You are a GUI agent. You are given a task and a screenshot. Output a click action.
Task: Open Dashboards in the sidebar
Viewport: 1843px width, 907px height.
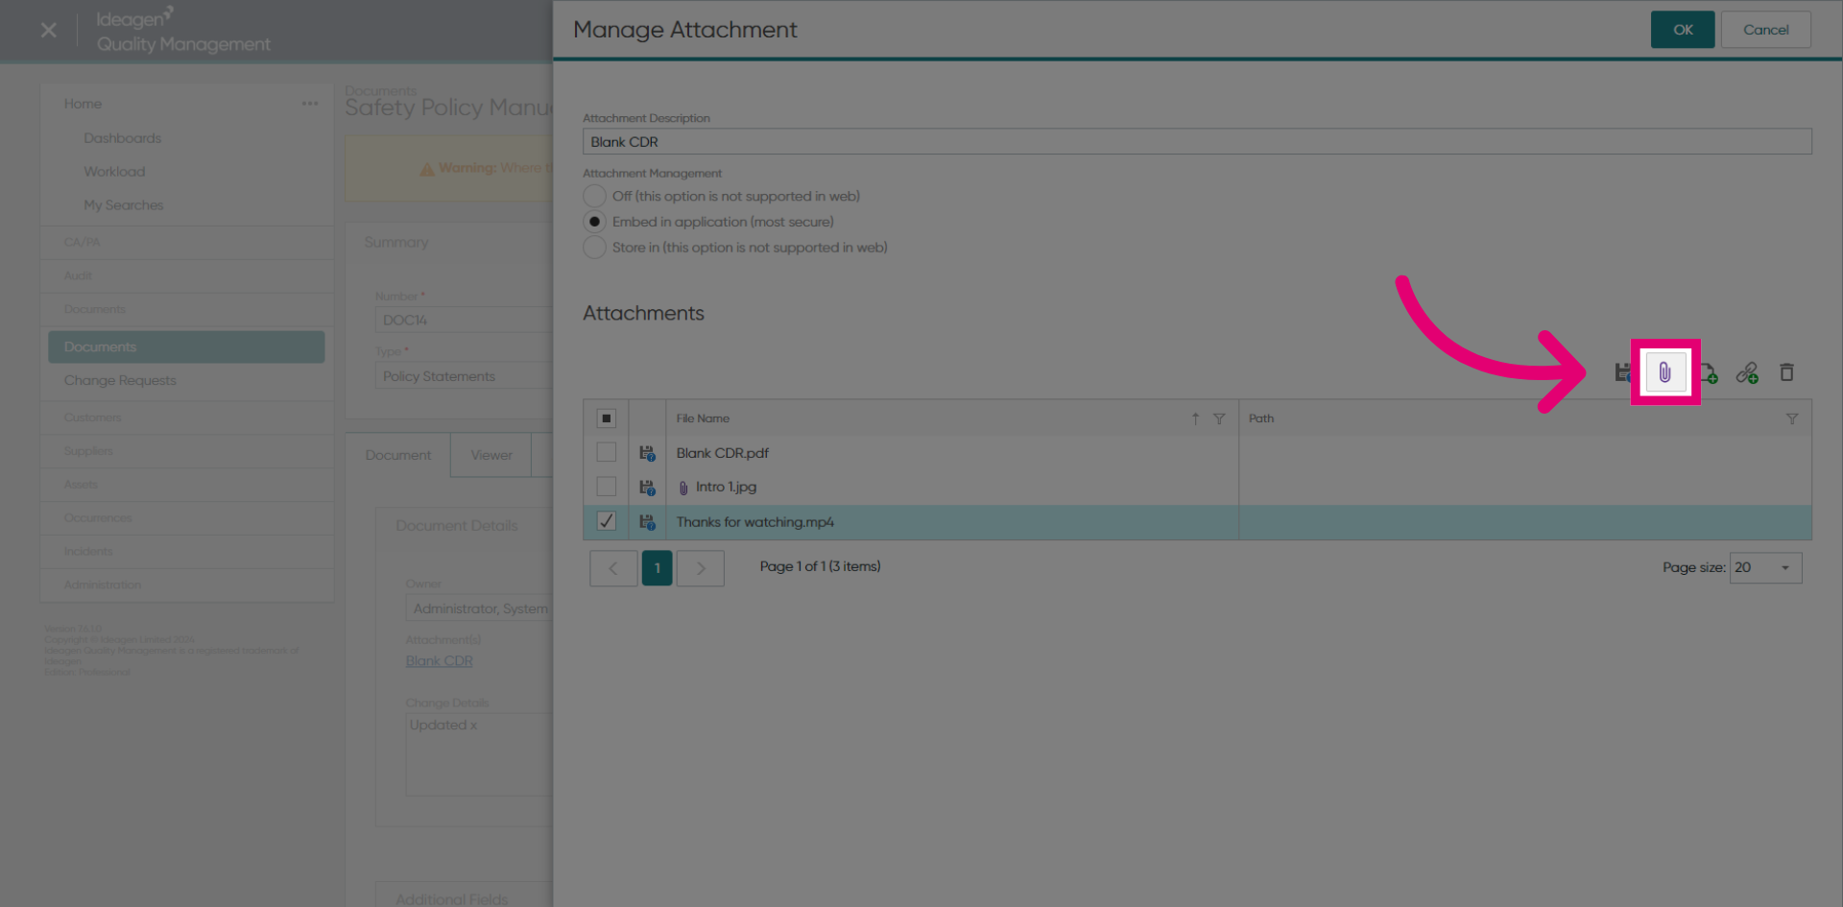click(122, 138)
